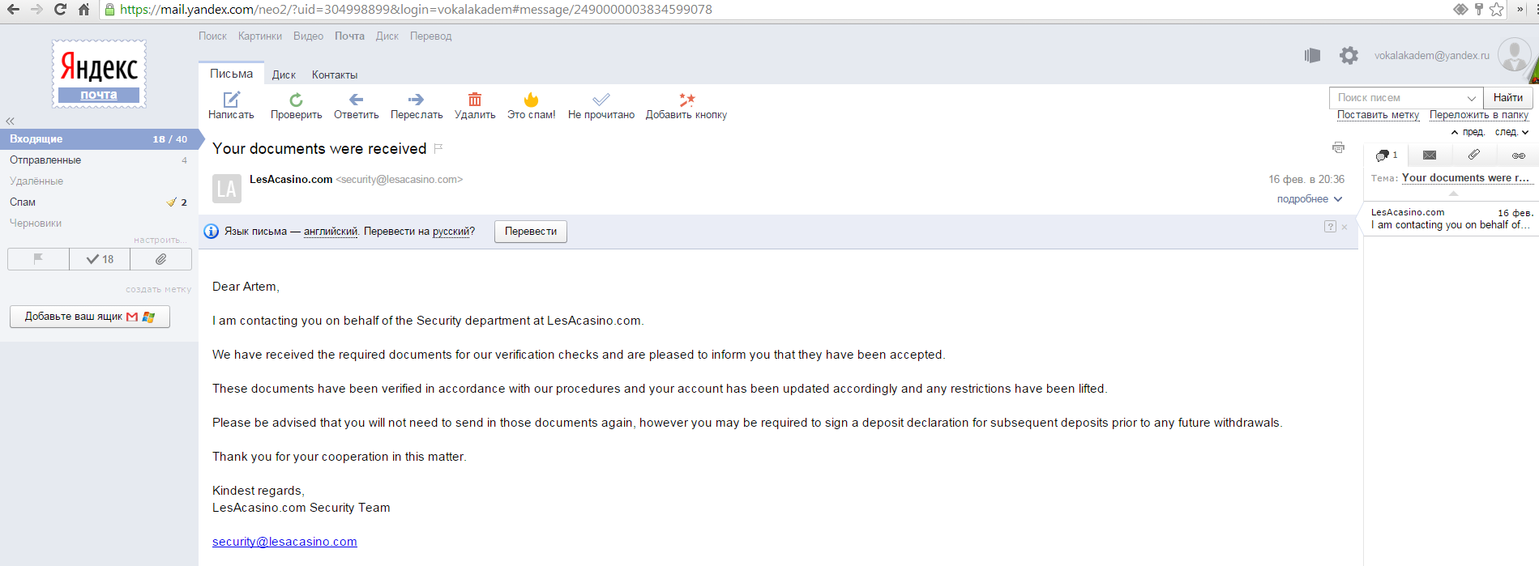Open Картинки in top service bar

point(260,36)
